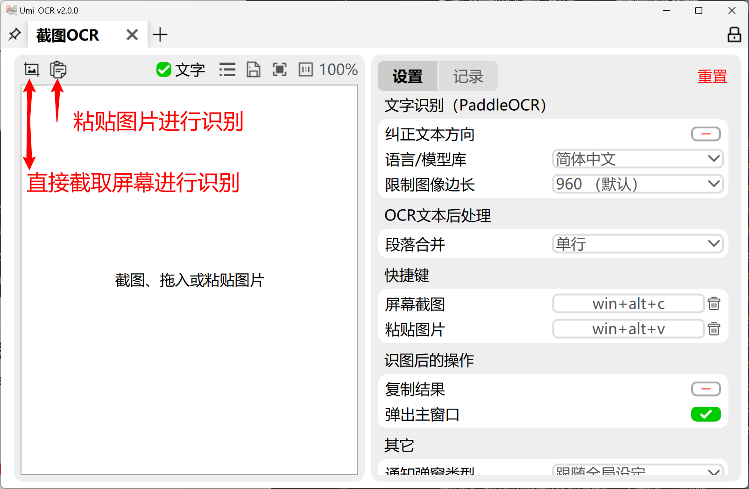The width and height of the screenshot is (749, 489).
Task: Disable the 弹出主窗口 switch
Action: coord(706,414)
